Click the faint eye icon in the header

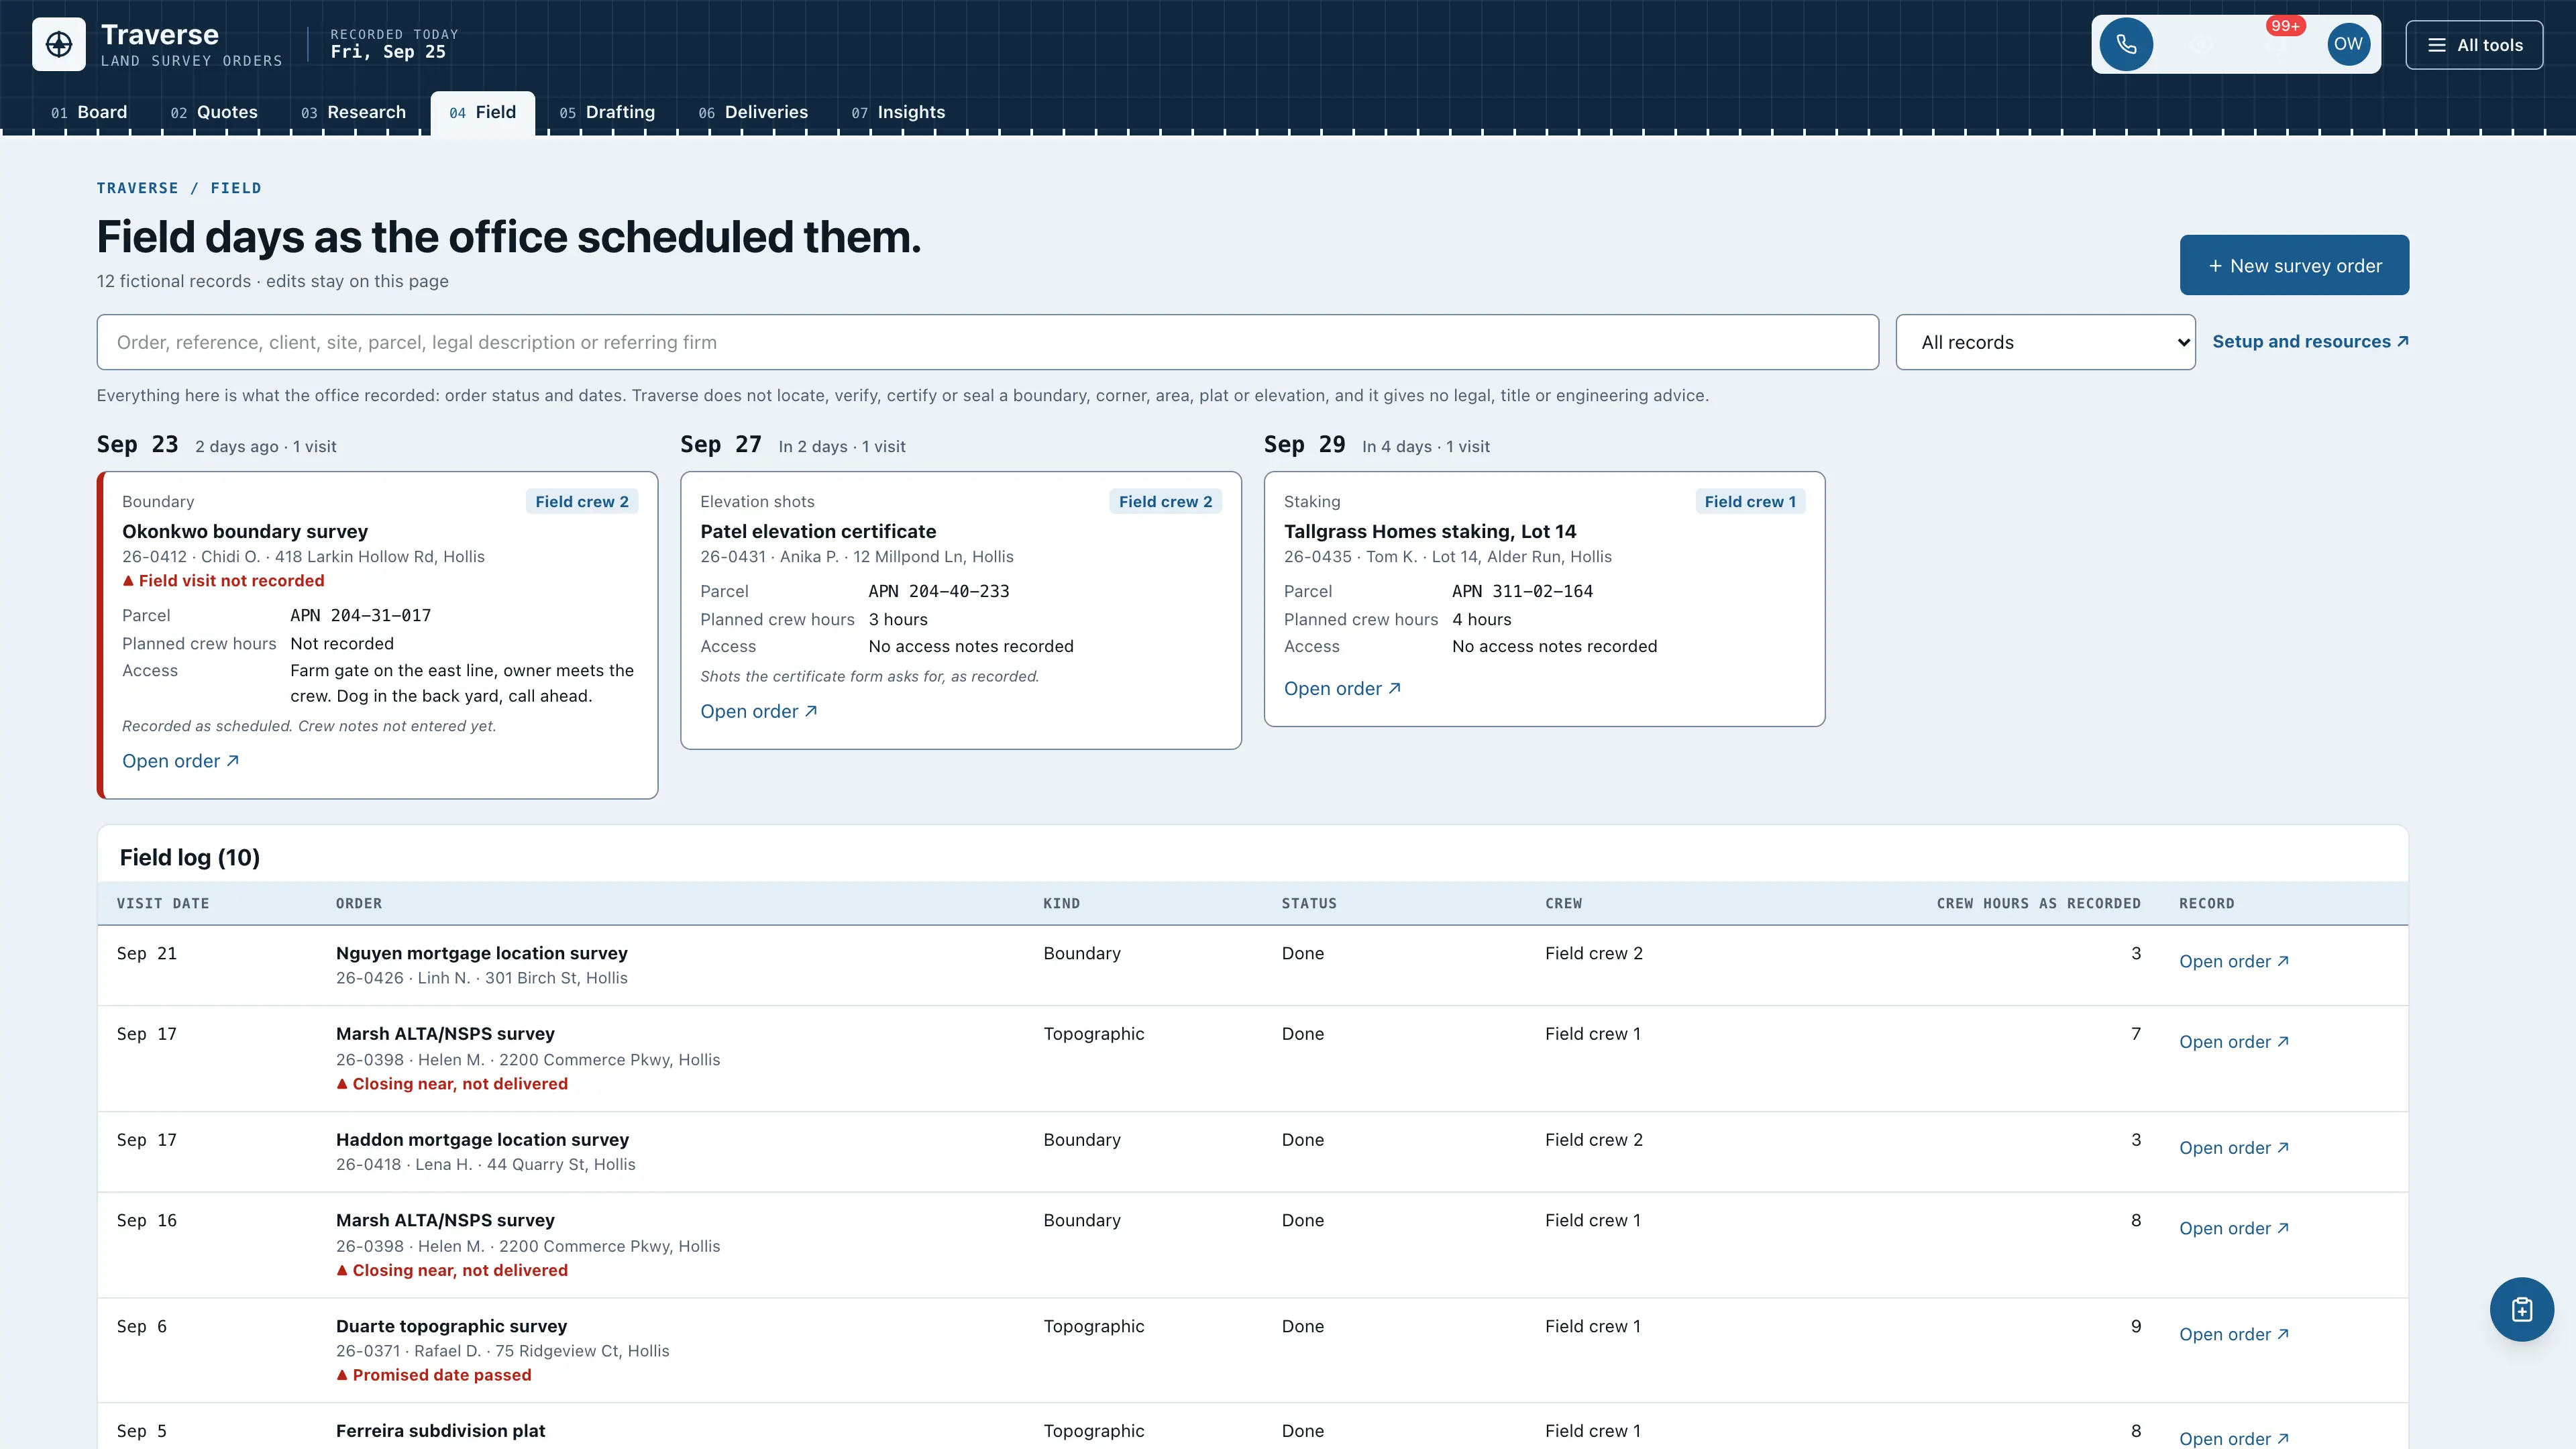click(2201, 44)
